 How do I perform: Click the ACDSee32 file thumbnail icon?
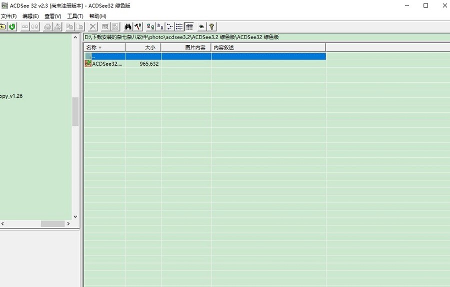pos(88,64)
